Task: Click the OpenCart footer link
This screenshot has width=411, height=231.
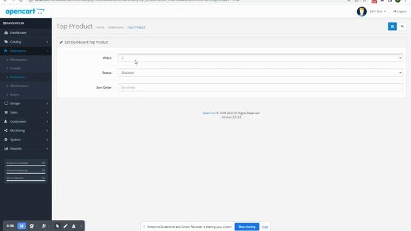Action: [x=209, y=113]
